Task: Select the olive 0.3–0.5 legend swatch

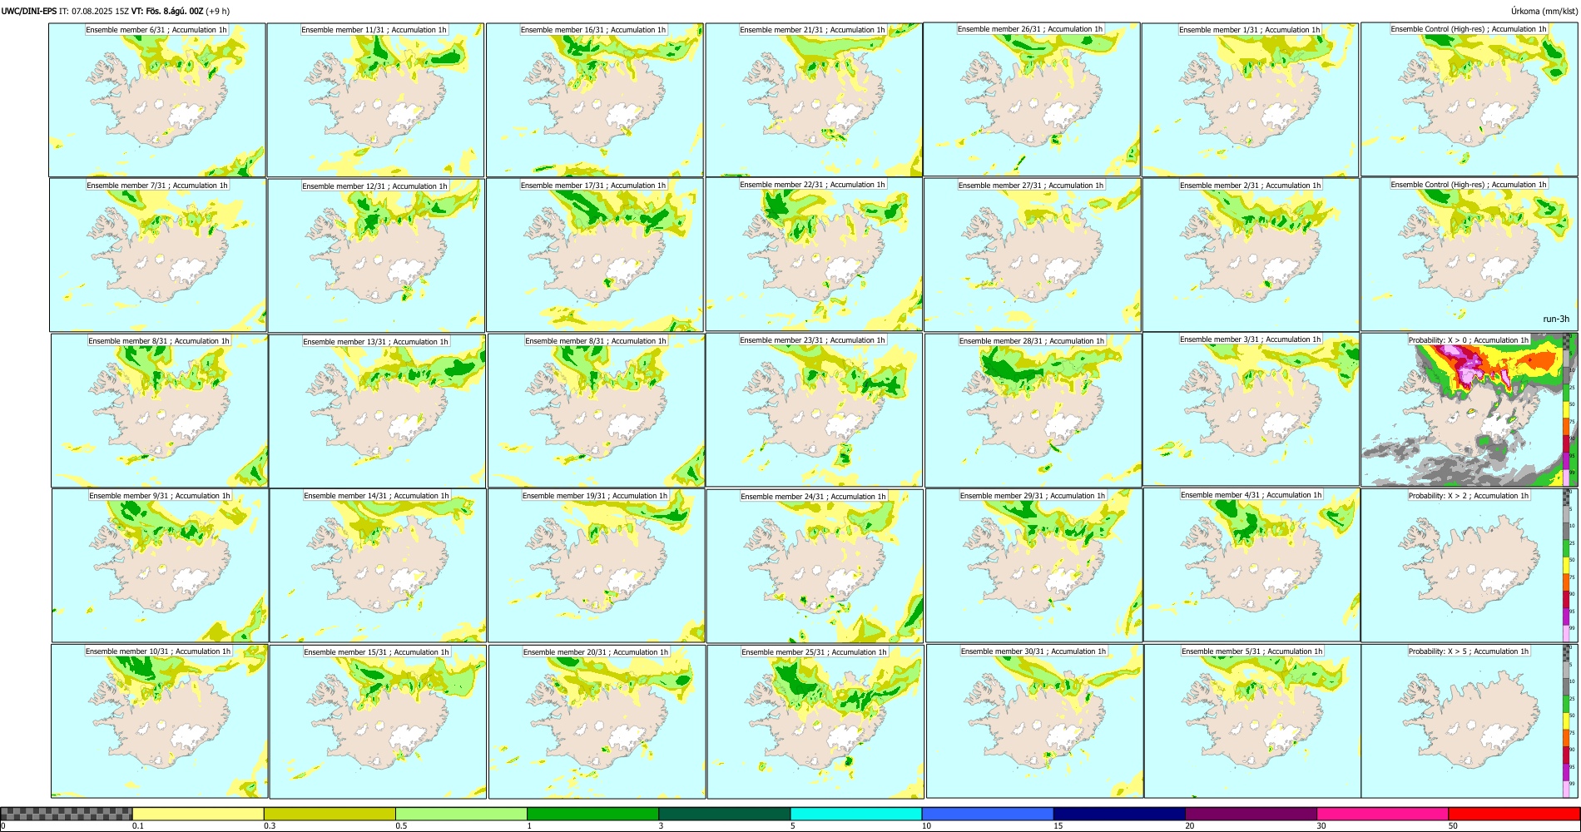Action: click(330, 814)
